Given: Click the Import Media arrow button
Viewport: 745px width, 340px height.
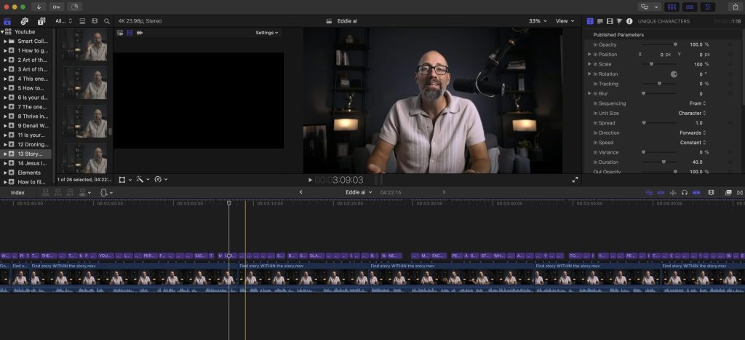Looking at the screenshot, I should tap(39, 7).
